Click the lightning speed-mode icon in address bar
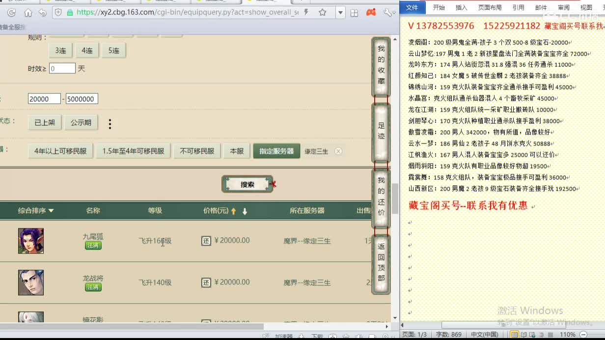 (307, 12)
